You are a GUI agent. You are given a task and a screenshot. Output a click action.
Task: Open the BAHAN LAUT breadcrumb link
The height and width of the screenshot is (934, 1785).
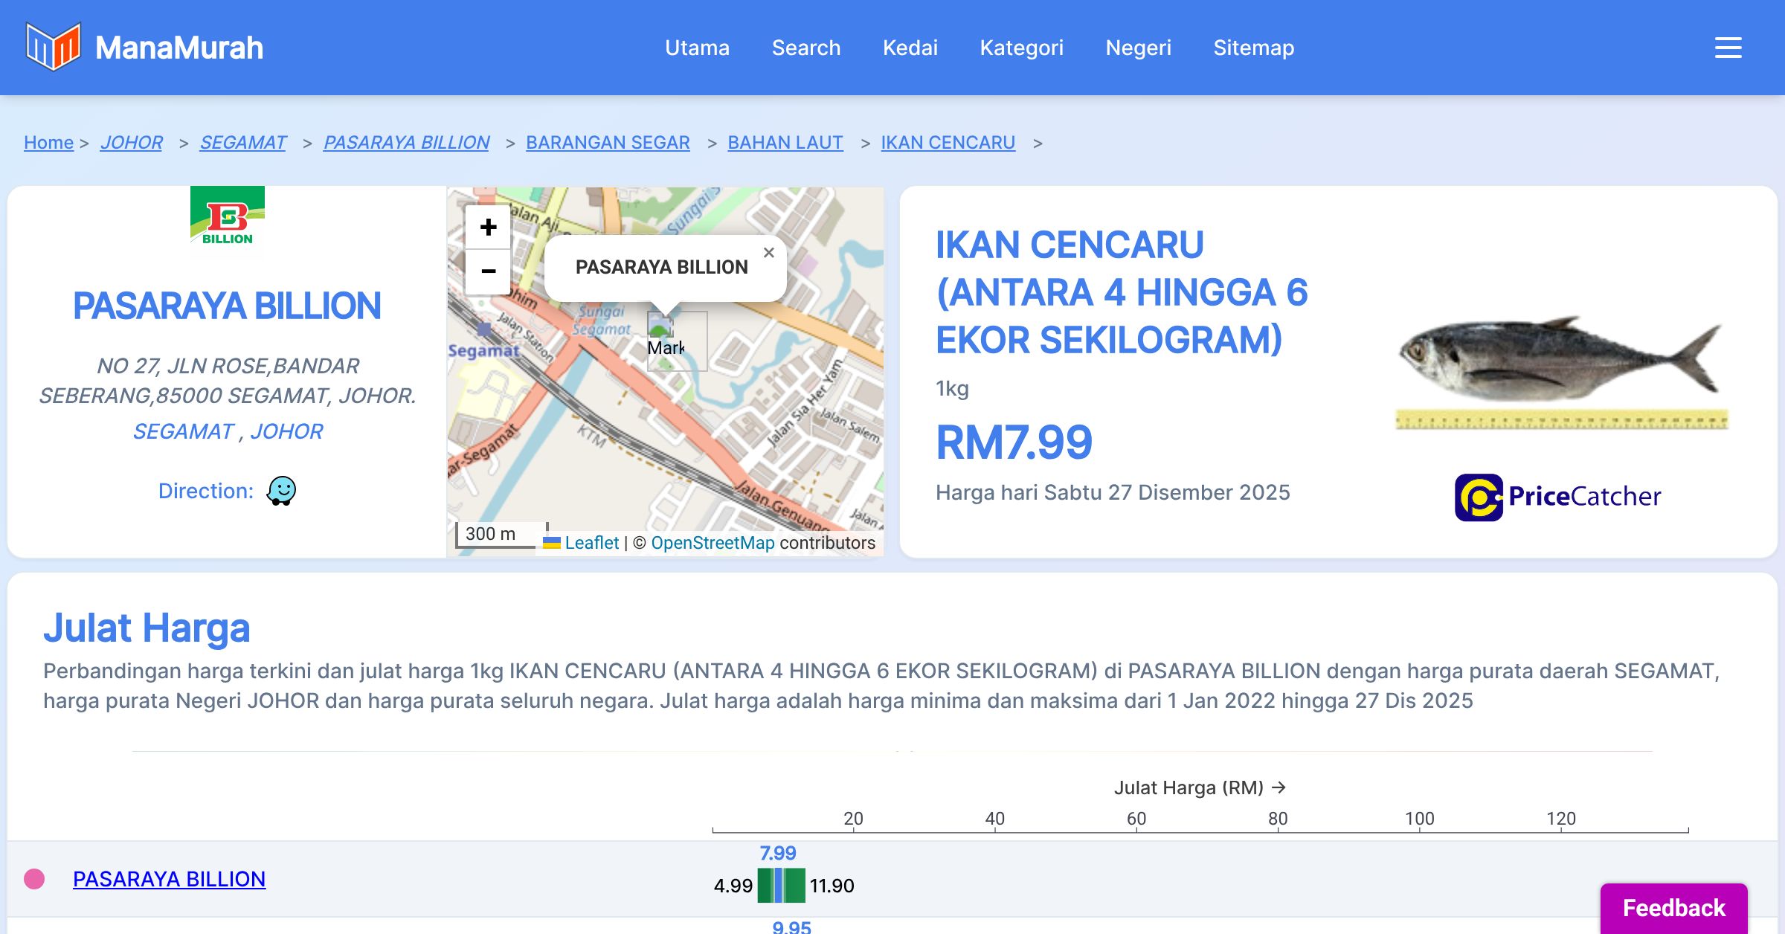click(785, 142)
